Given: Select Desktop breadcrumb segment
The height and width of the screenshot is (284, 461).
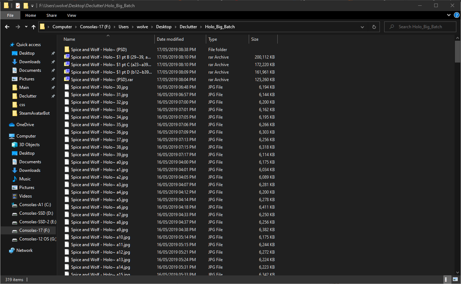Looking at the screenshot, I should [x=164, y=27].
